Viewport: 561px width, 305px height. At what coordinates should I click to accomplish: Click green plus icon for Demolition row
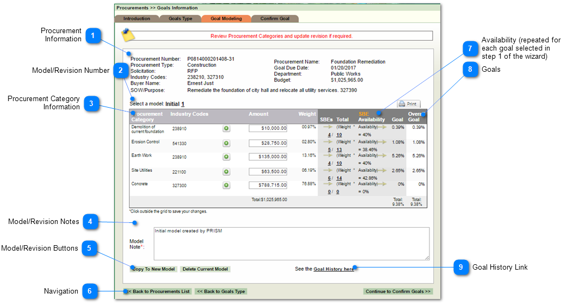point(226,129)
